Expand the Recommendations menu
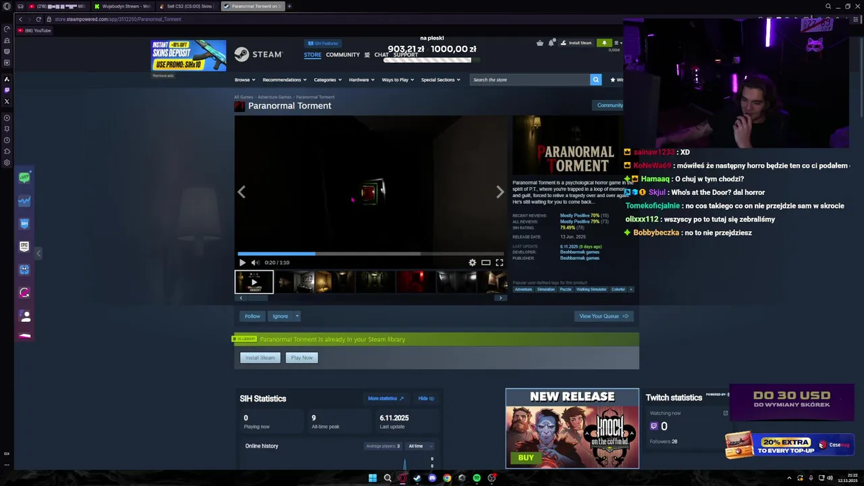Viewport: 864px width, 486px height. (x=284, y=80)
